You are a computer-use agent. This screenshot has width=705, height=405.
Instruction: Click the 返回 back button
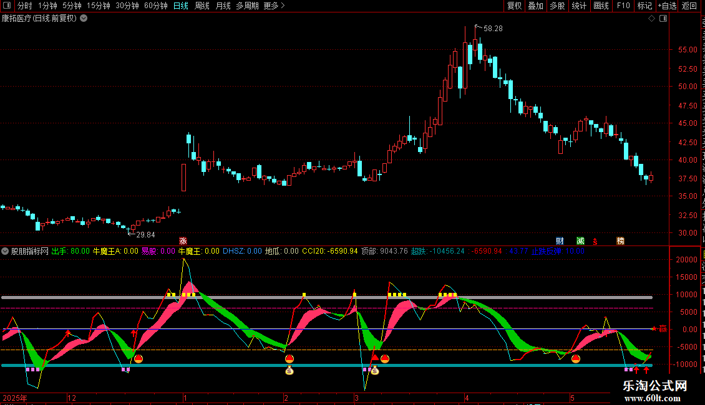[x=689, y=6]
